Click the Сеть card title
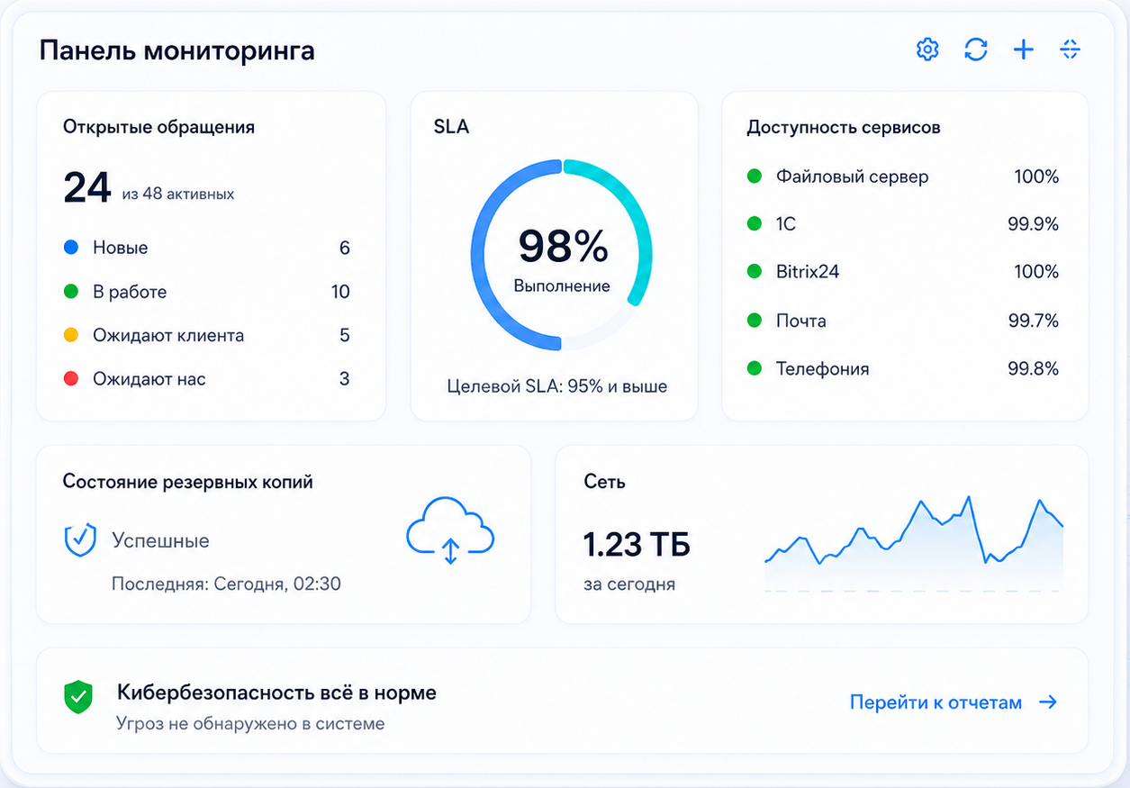The height and width of the screenshot is (788, 1130). [604, 482]
